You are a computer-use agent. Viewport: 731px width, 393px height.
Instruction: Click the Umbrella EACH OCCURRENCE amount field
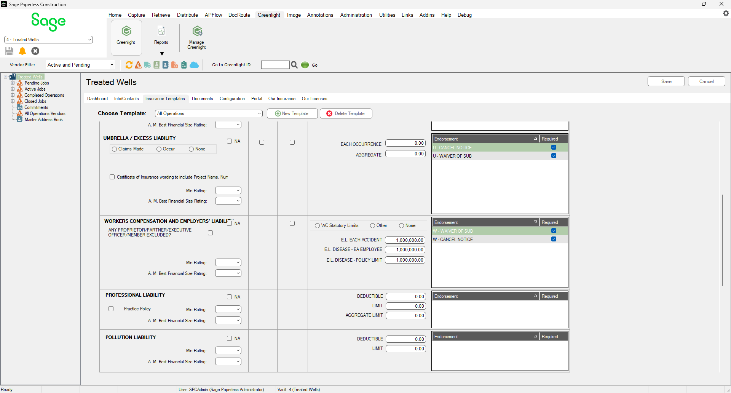click(x=405, y=143)
